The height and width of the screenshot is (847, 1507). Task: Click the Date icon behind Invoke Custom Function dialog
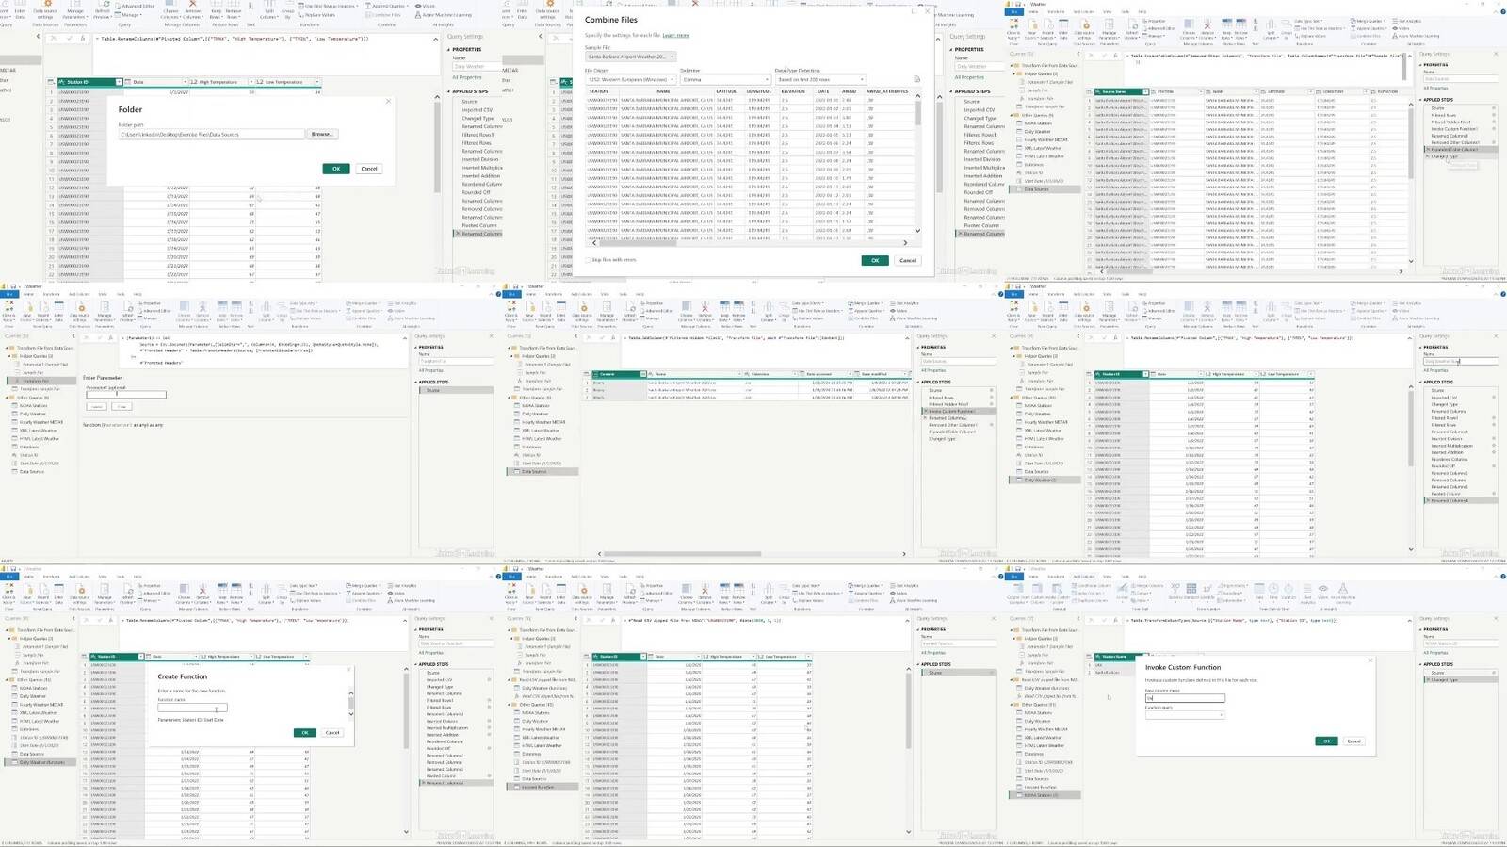(1258, 590)
